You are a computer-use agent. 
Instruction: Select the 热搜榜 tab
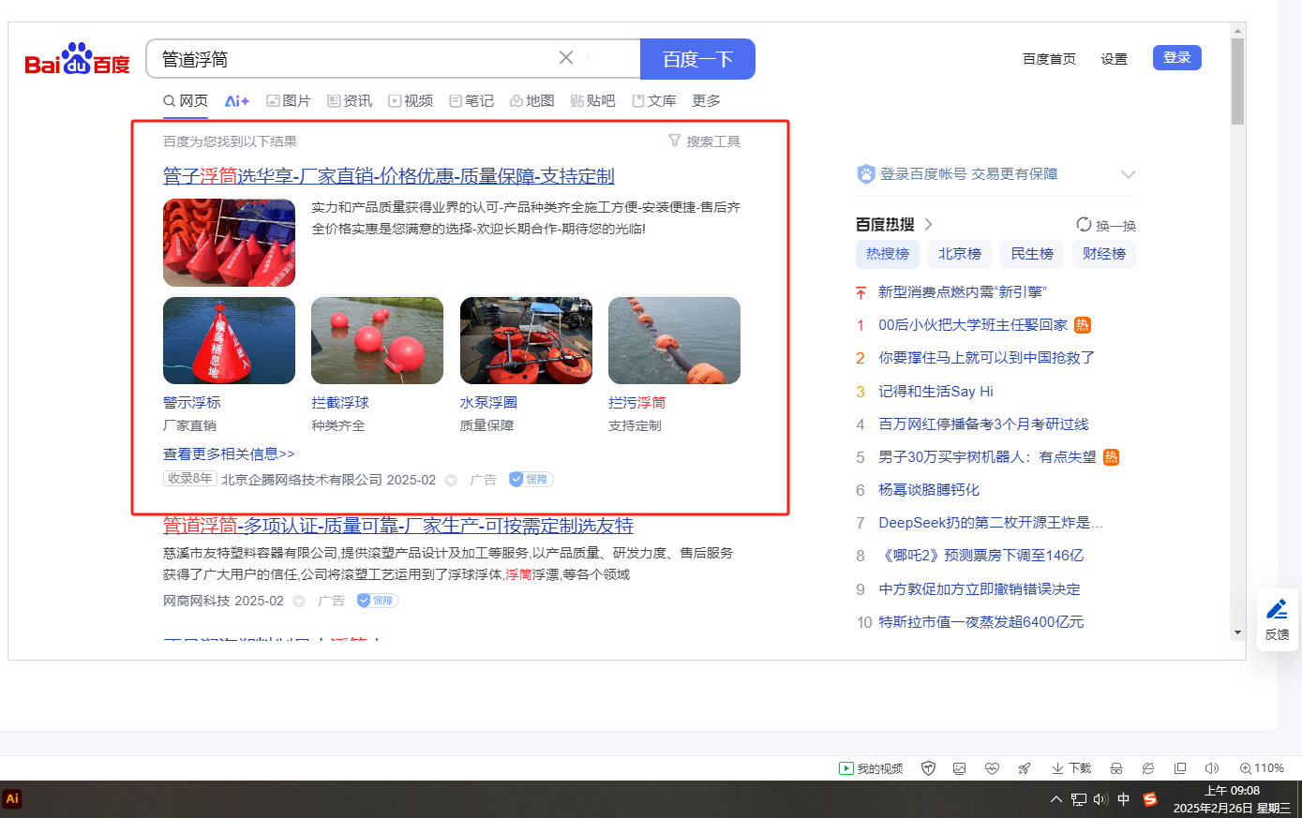point(888,254)
